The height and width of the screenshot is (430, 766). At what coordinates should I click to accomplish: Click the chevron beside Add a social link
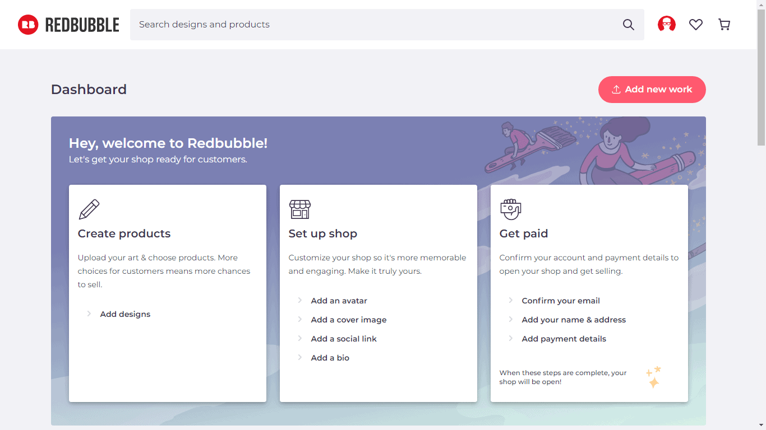pyautogui.click(x=299, y=338)
